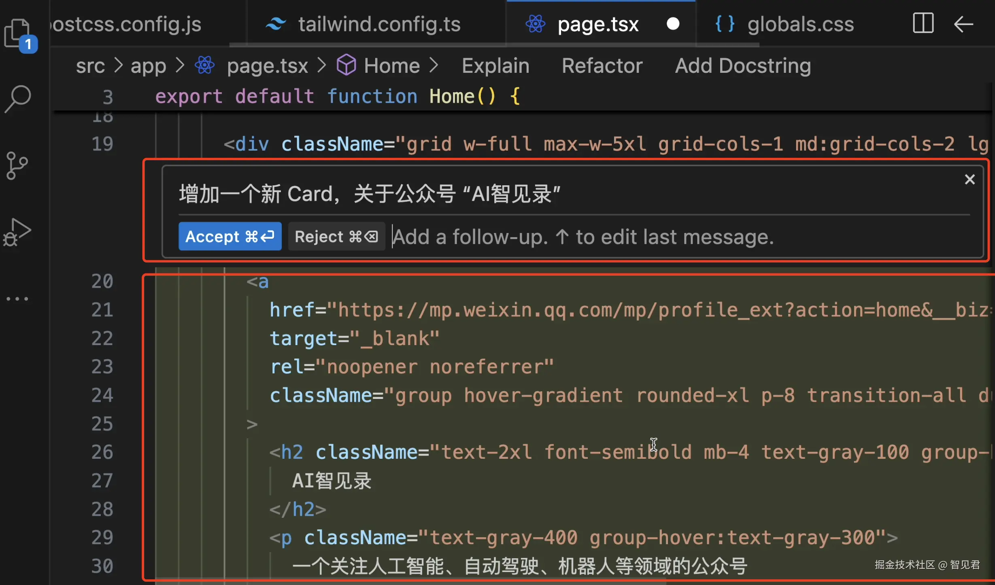995x585 pixels.
Task: Close the inline AI prompt box
Action: click(x=969, y=179)
